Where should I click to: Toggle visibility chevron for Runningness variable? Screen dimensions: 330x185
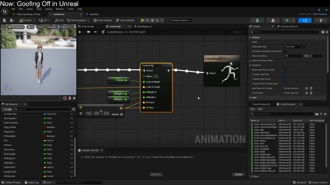coord(72,118)
